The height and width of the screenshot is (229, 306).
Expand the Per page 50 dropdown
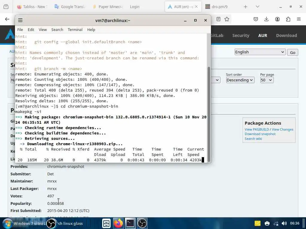(267, 80)
